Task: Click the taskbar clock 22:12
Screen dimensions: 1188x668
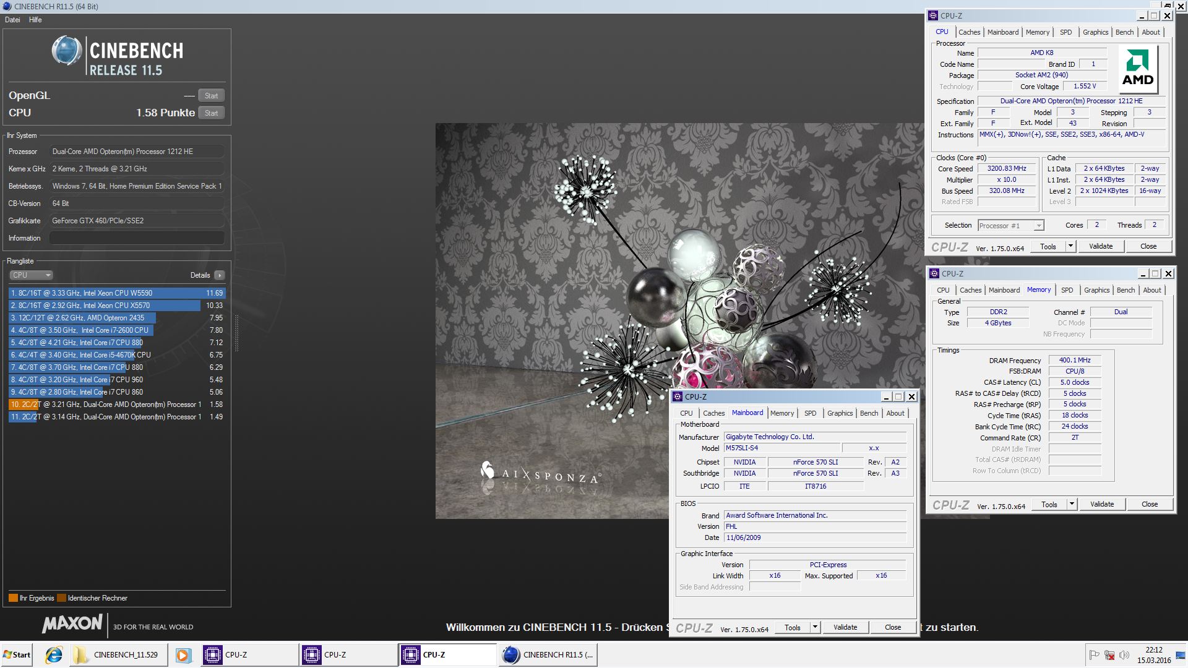Action: click(x=1153, y=650)
